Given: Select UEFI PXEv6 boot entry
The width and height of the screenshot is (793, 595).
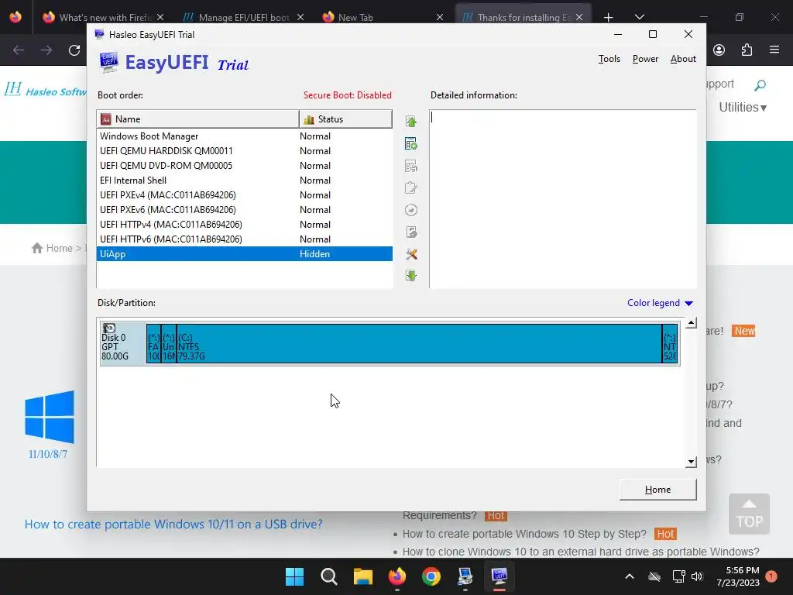Looking at the screenshot, I should (x=244, y=209).
